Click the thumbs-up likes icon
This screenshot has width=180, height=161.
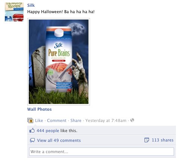[32, 131]
